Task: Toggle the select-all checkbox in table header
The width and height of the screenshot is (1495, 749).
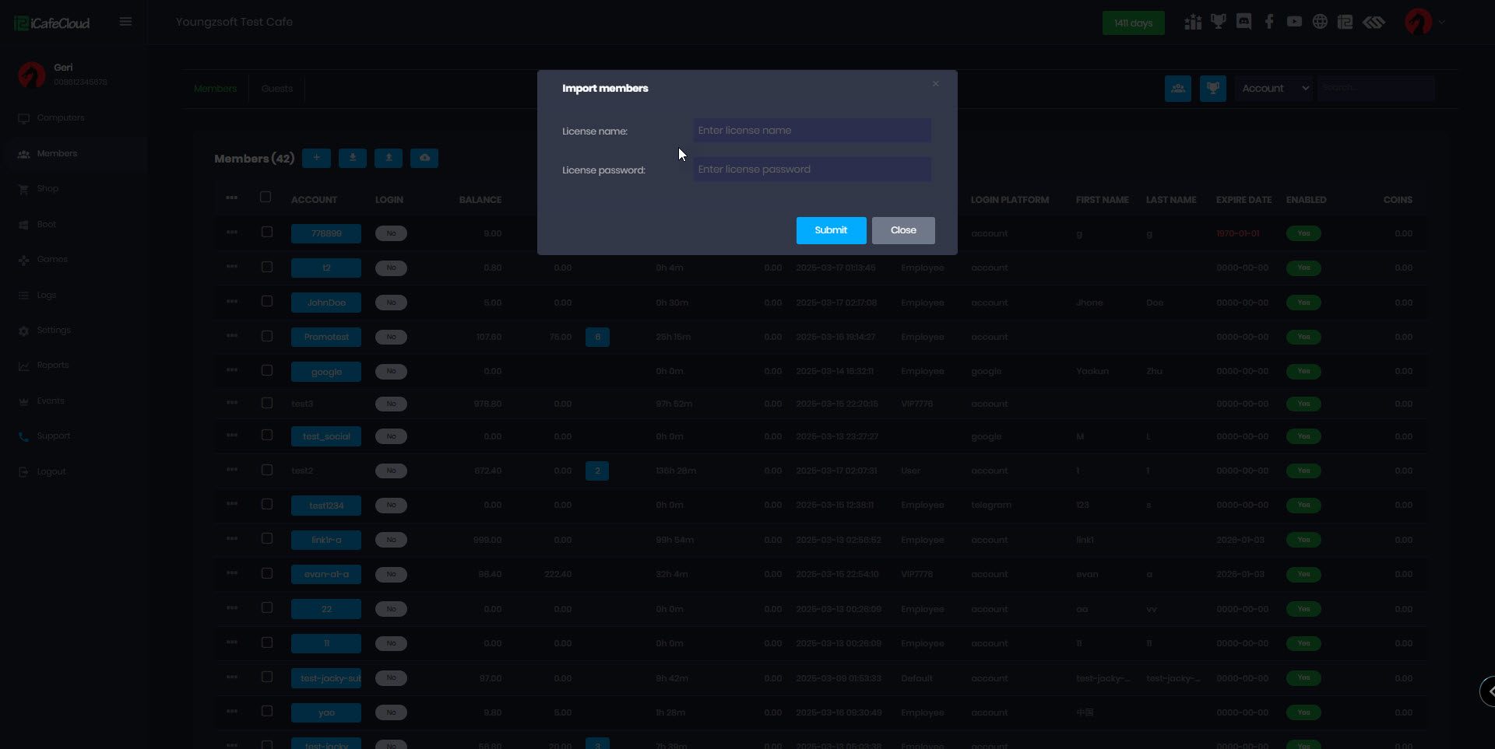Action: tap(266, 198)
